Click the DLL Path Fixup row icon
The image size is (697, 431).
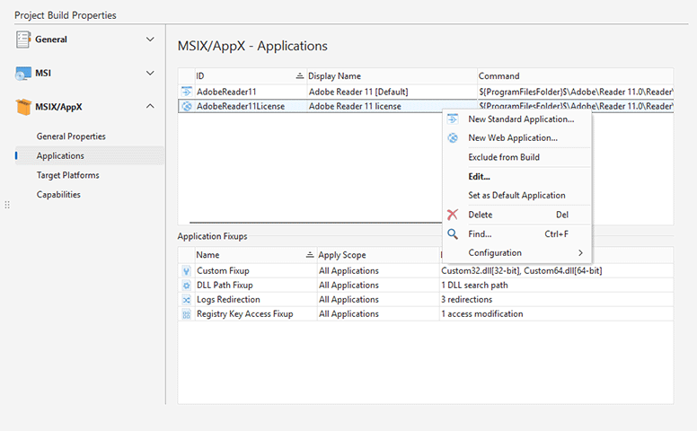coord(186,286)
